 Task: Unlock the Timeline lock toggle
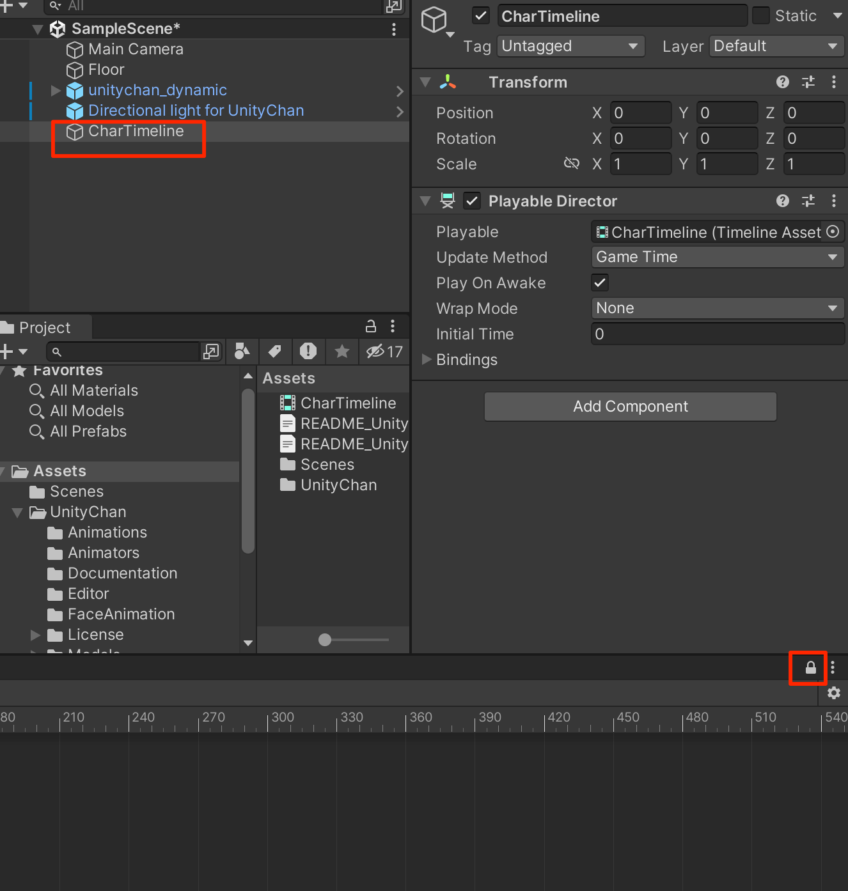click(808, 668)
